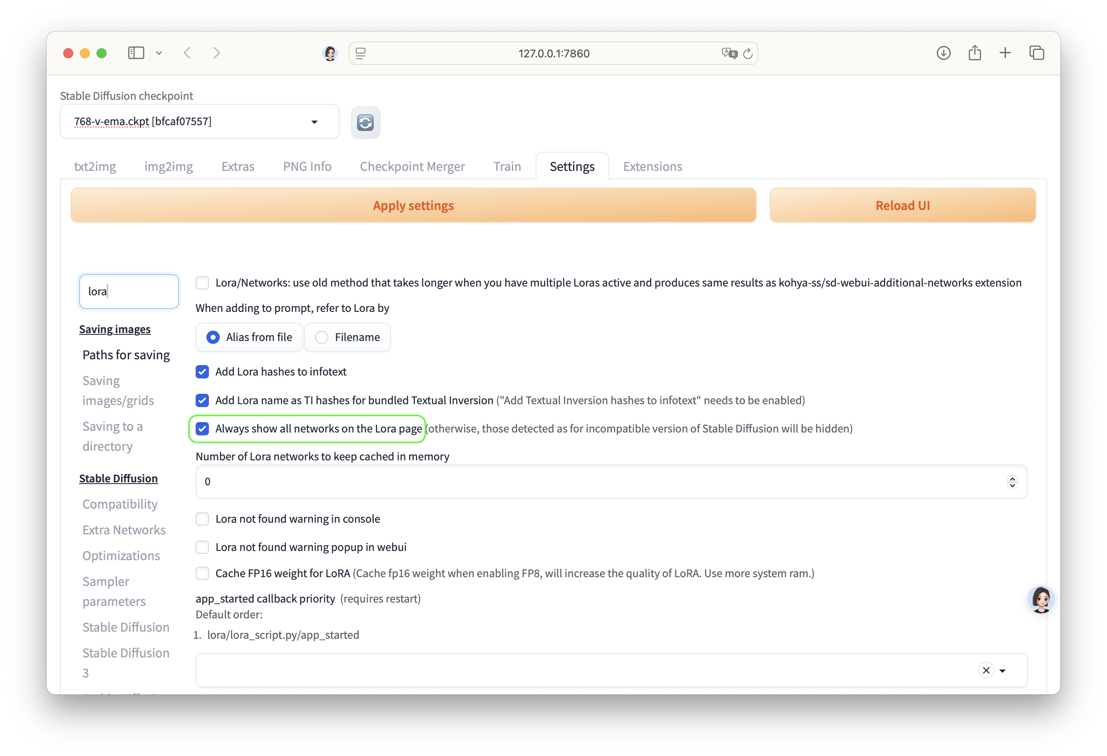Enable Lora not found warning in console
1107x756 pixels.
point(202,519)
